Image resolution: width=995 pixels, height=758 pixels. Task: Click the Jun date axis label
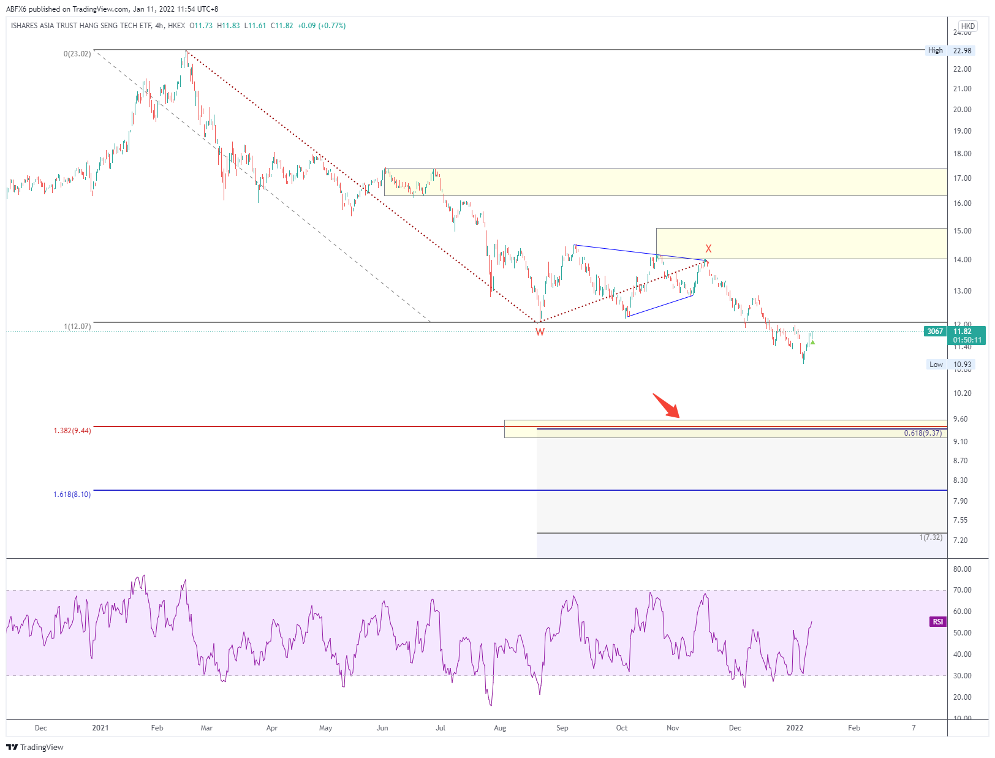click(x=382, y=728)
